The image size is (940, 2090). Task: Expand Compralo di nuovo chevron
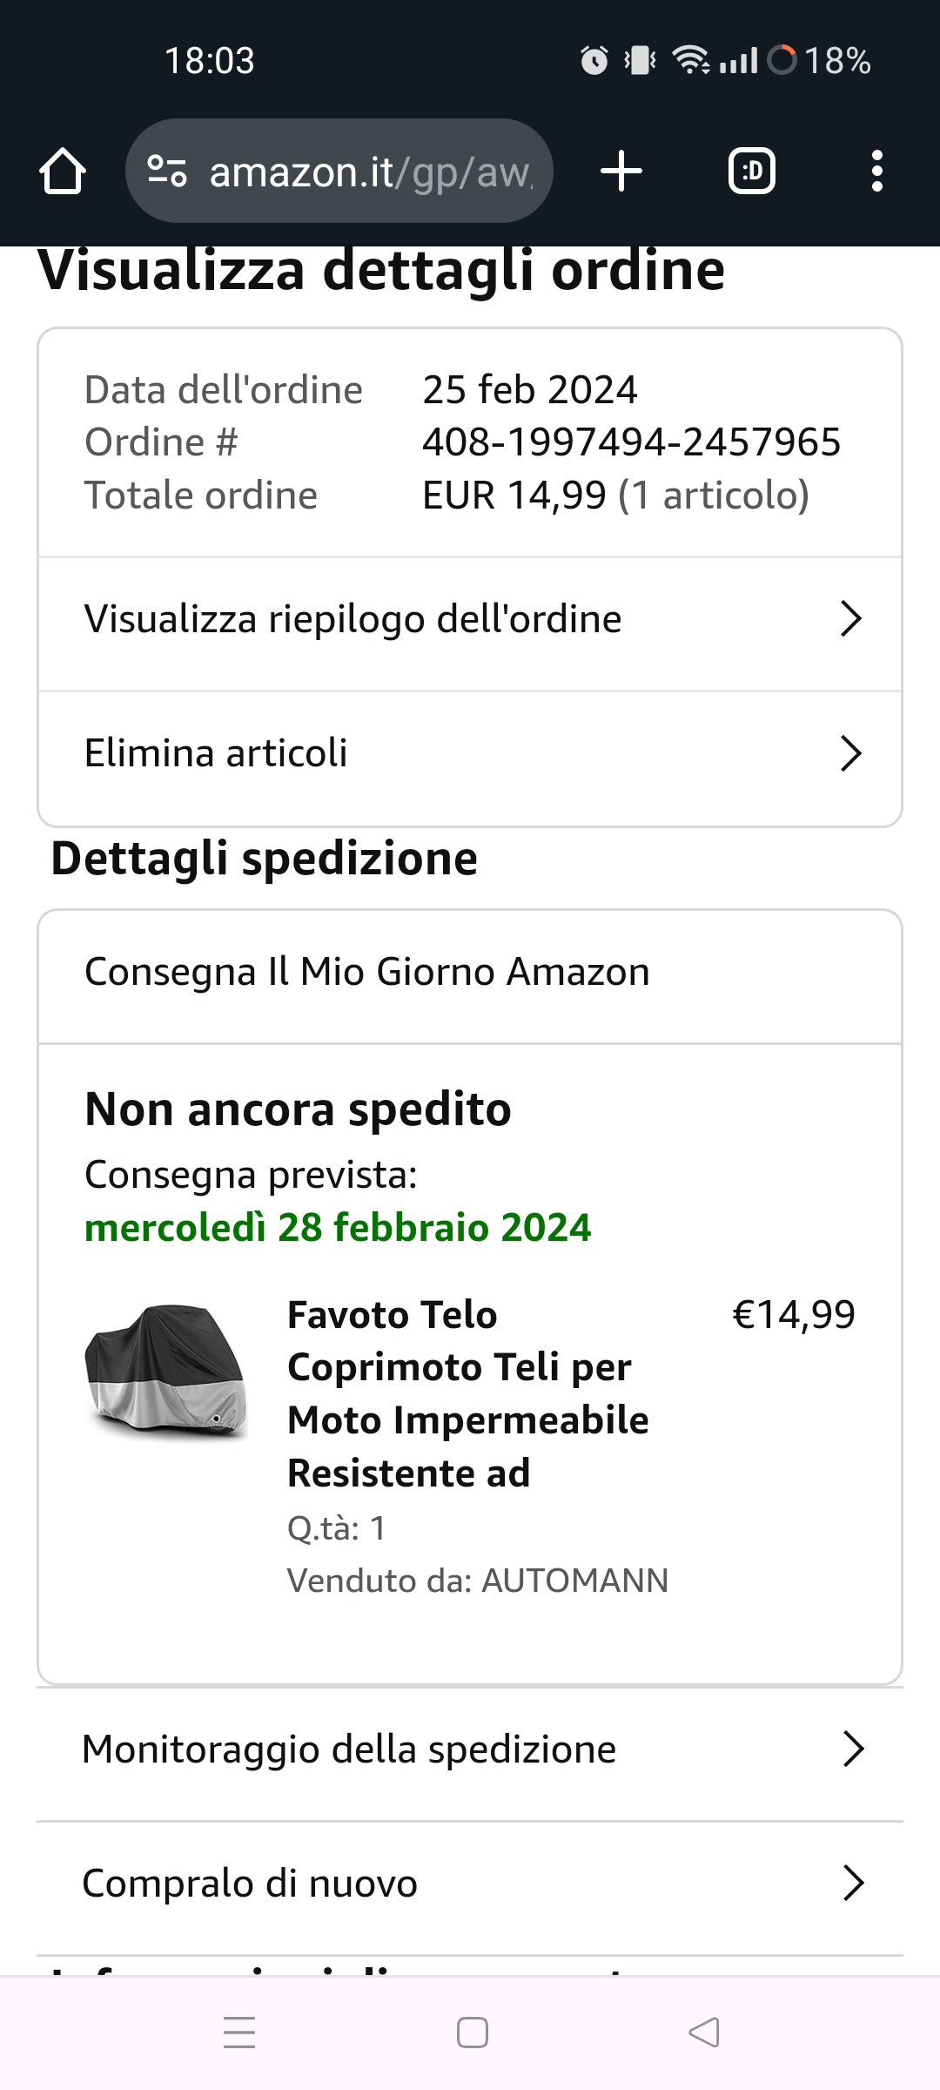(853, 1883)
